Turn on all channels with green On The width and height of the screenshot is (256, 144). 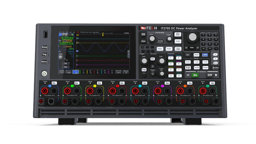tap(195, 75)
